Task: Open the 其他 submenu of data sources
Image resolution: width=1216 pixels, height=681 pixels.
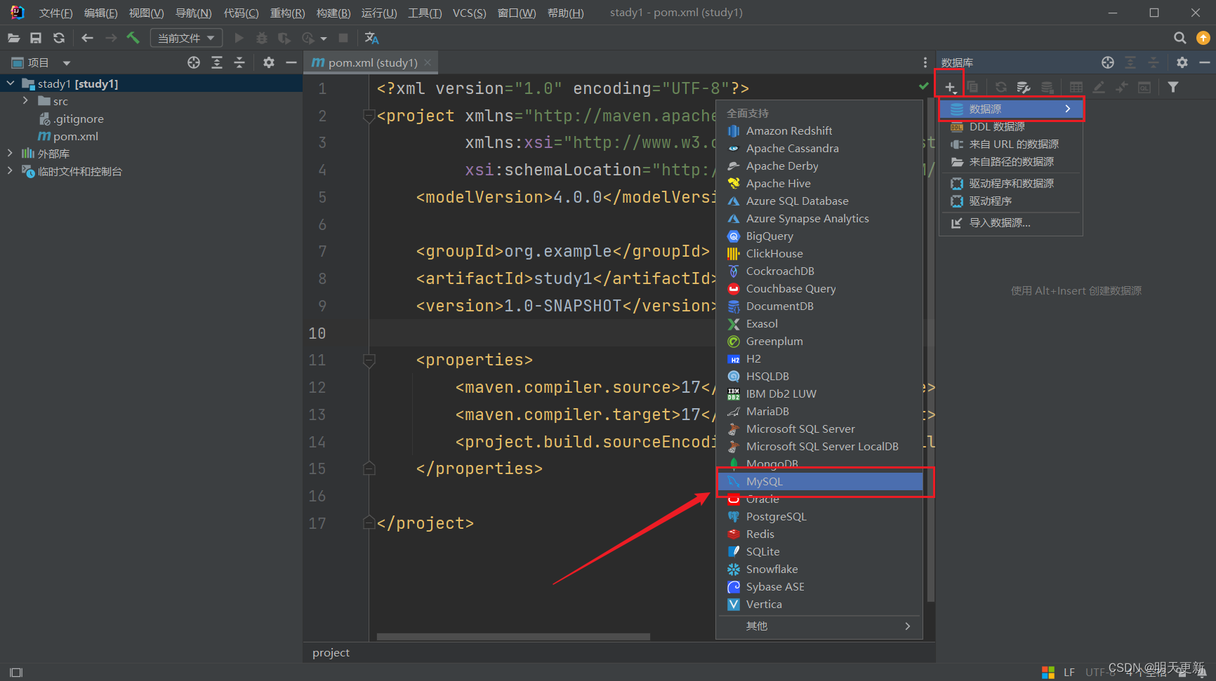Action: point(819,626)
